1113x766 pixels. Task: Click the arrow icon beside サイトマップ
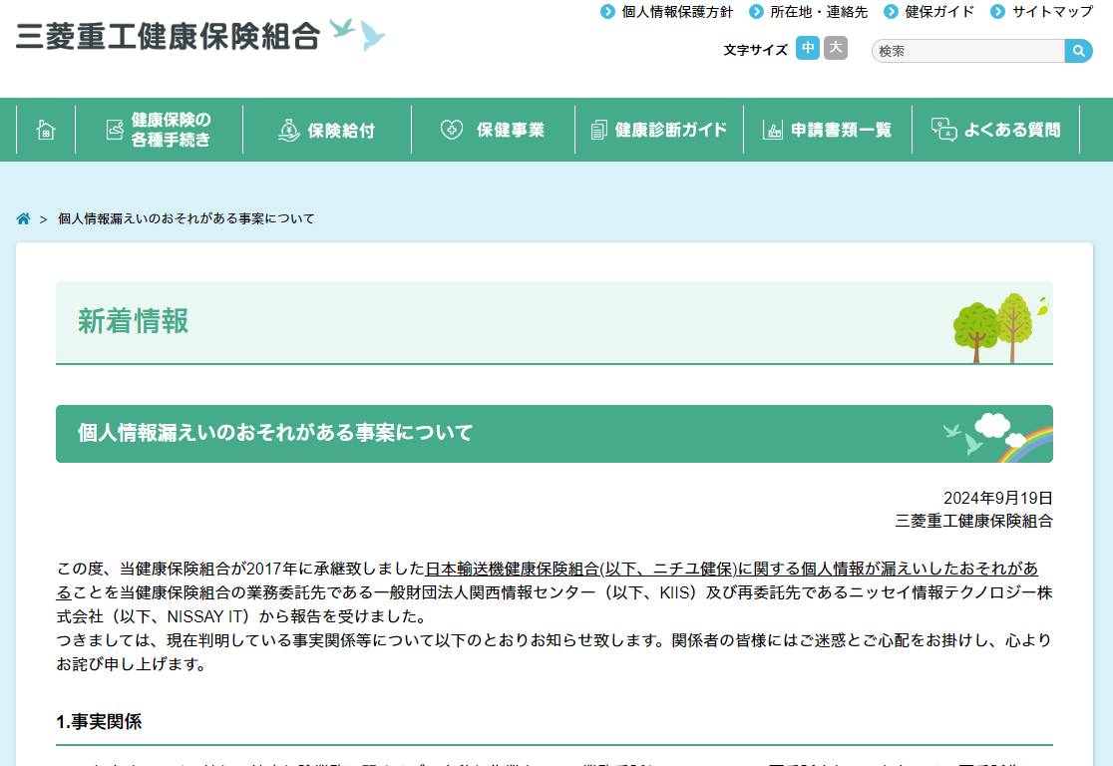point(998,12)
